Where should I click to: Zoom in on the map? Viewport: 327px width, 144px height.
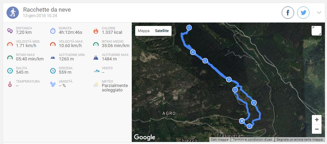[316, 120]
